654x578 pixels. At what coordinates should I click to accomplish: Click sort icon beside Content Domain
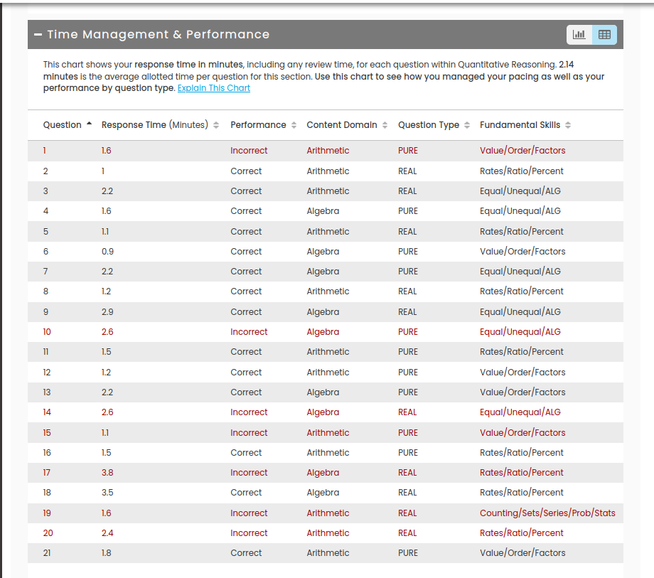pos(385,125)
